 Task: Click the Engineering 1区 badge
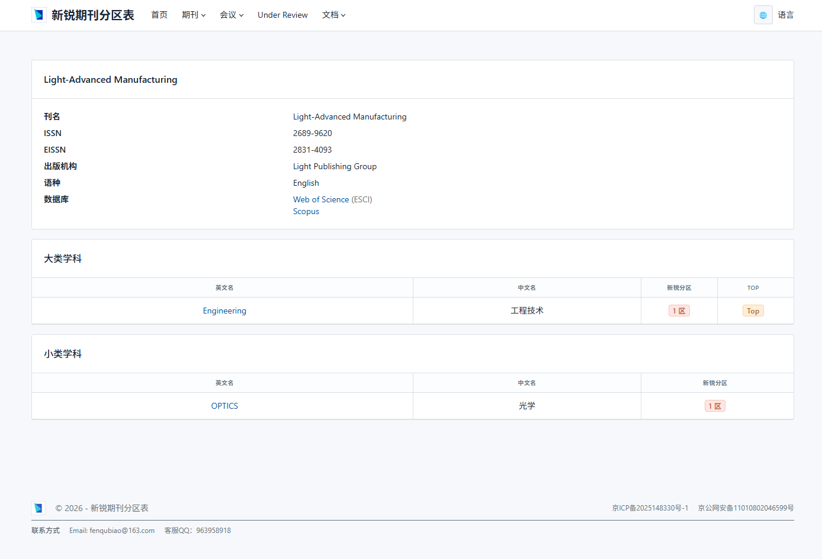point(679,311)
